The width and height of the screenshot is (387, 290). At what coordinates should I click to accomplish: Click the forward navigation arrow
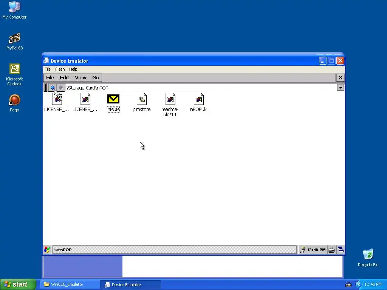coord(61,88)
